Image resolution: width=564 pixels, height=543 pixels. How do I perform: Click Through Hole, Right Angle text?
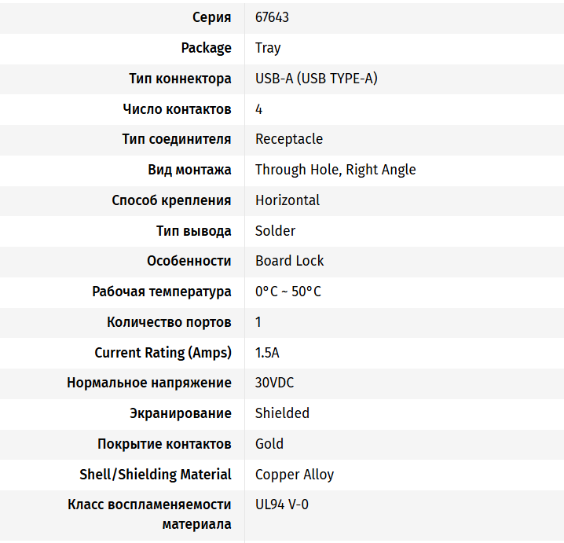point(335,170)
